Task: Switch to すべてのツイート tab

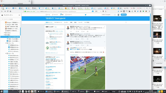Action: 58,22
